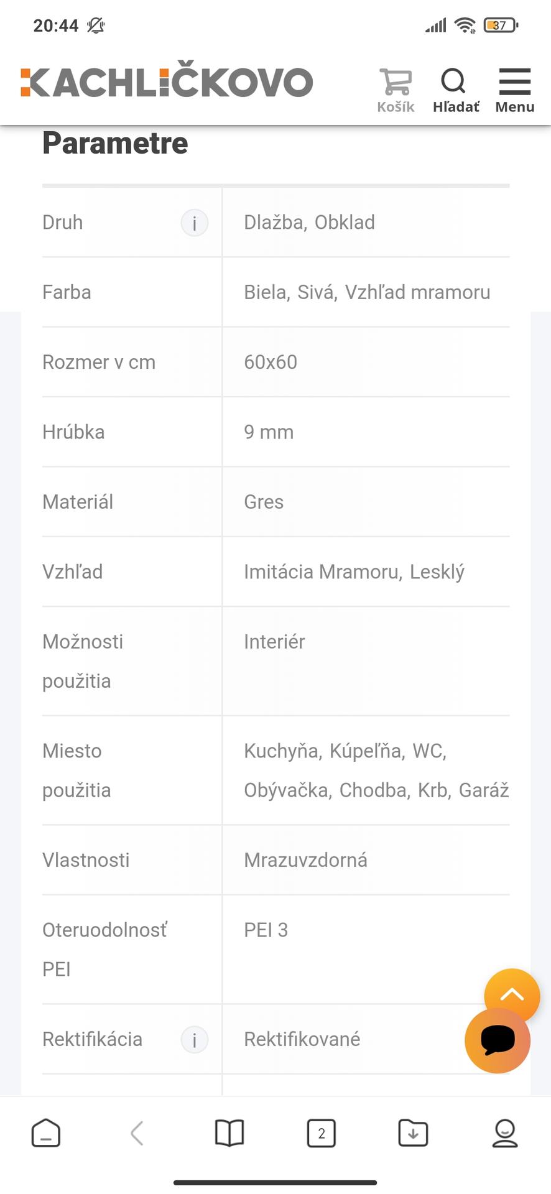This screenshot has height=1194, width=551.
Task: Navigate back in browser
Action: pos(137,1133)
